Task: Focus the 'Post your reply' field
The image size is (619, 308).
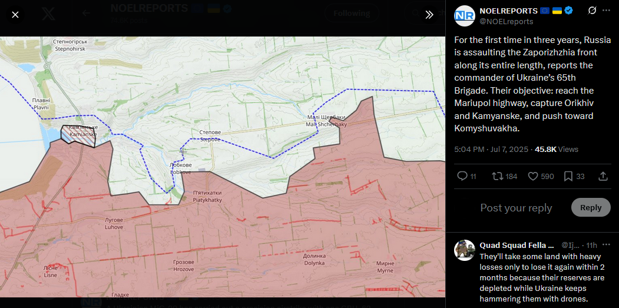Action: pyautogui.click(x=516, y=208)
